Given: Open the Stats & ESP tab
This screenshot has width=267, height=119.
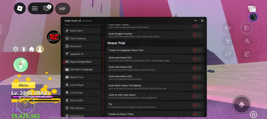Looking at the screenshot, I should tap(82, 100).
